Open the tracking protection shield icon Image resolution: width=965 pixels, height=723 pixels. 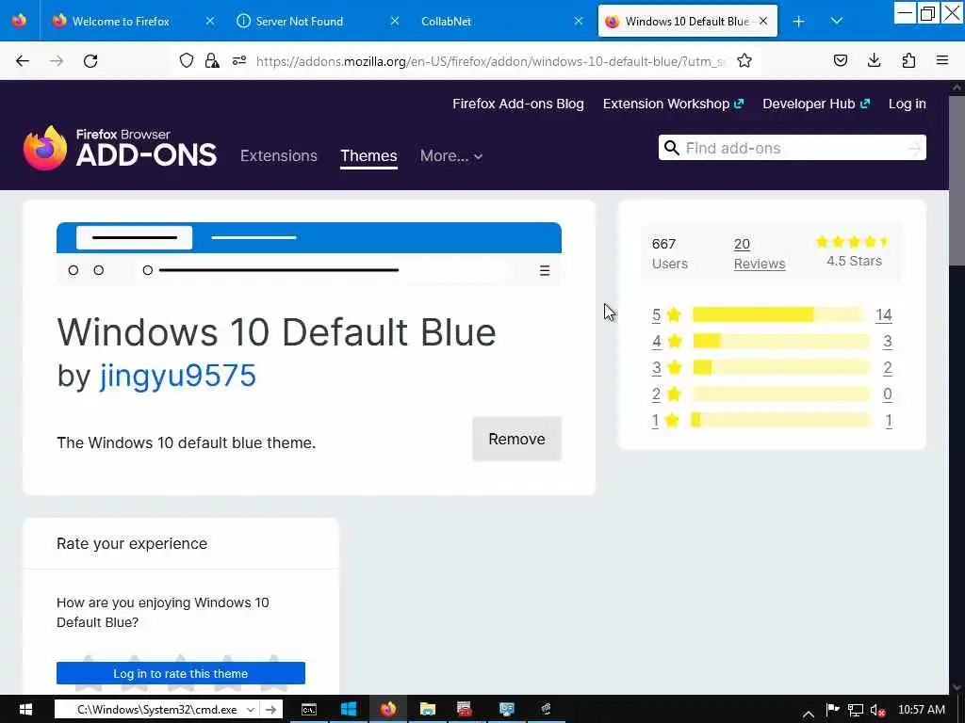pyautogui.click(x=187, y=60)
